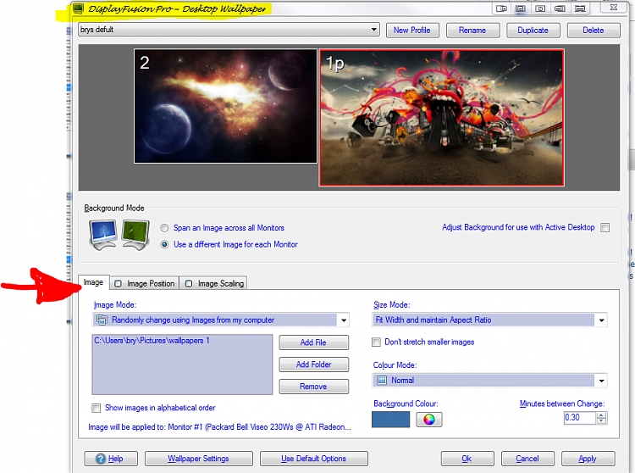635x473 pixels.
Task: Click the blue Background Colour swatch
Action: (391, 420)
